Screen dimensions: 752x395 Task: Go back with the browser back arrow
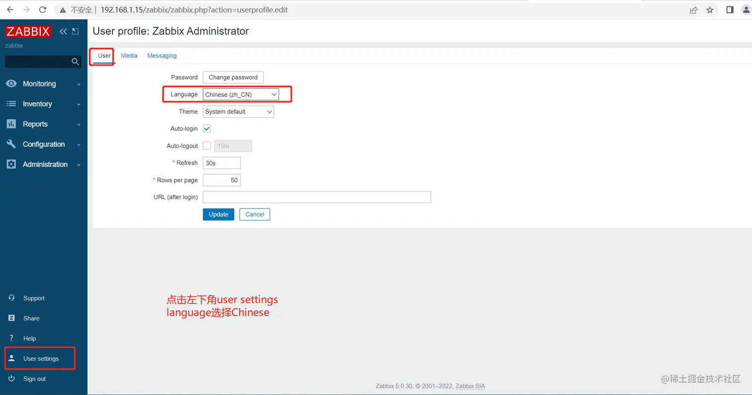(10, 9)
